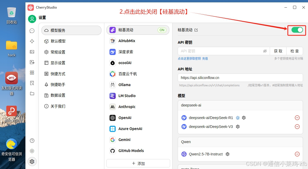308x169 pixels.
Task: Open the files folder sidebar icon
Action: pos(32,93)
